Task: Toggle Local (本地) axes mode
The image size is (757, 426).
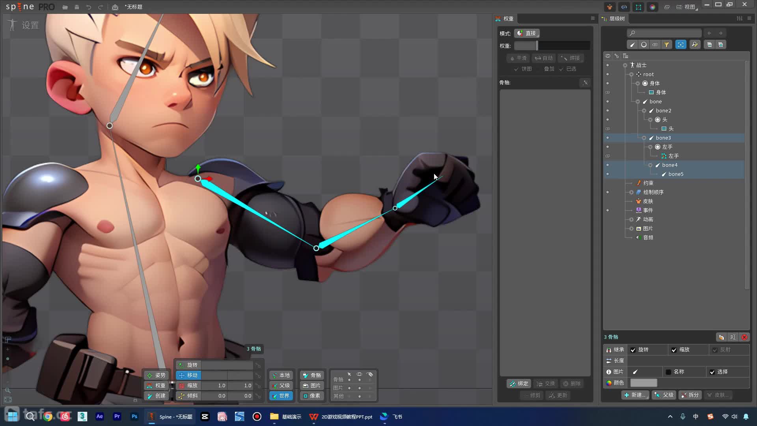Action: click(x=281, y=376)
